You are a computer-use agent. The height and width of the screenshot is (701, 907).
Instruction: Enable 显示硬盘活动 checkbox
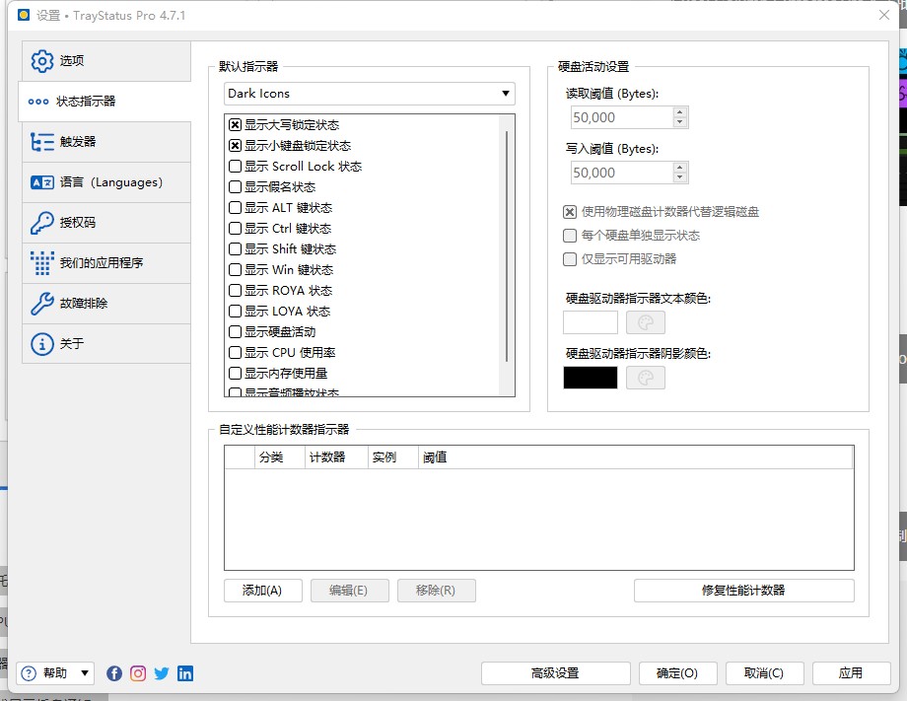(235, 332)
